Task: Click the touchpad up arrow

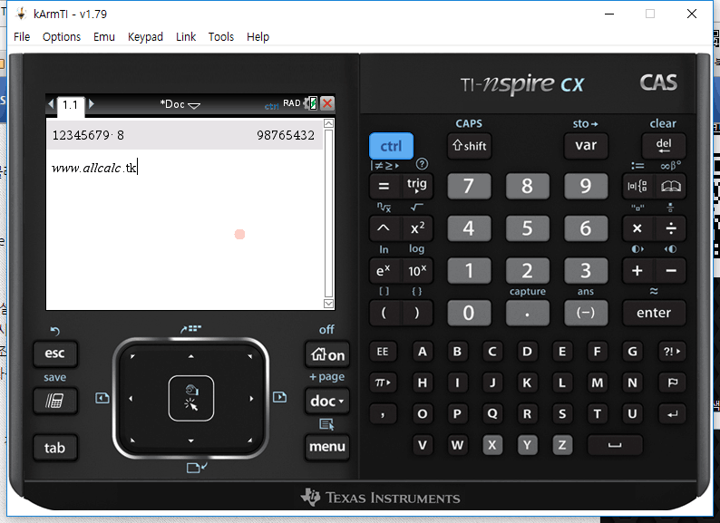Action: (x=191, y=356)
